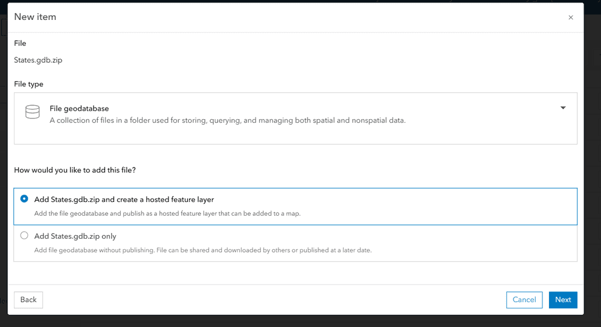This screenshot has width=601, height=327.
Task: Click the 'File geodatabase' type name text
Action: pos(79,109)
